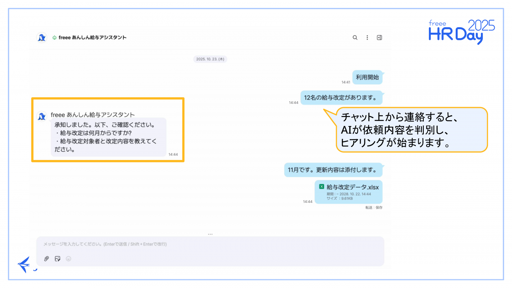Screen dimensions: 512x288
Task: Toggle the side panel icon in header
Action: 379,38
